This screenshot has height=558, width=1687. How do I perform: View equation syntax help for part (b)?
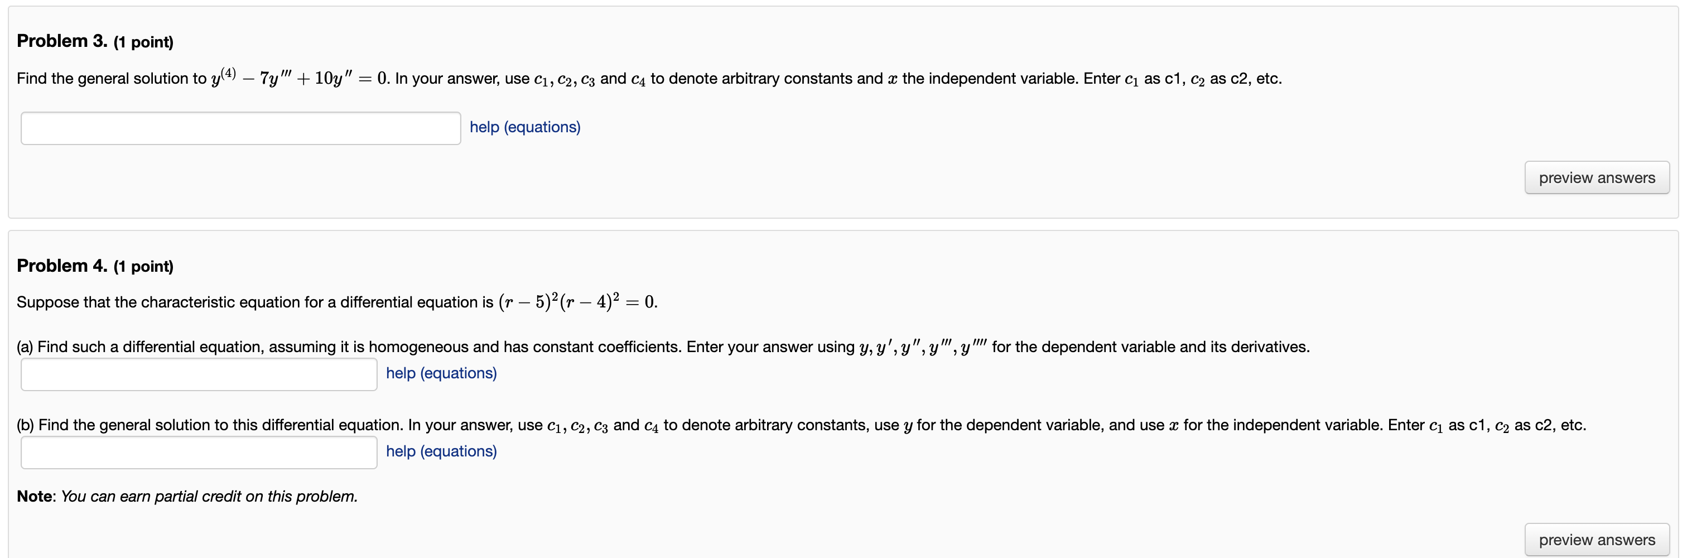[x=441, y=451]
